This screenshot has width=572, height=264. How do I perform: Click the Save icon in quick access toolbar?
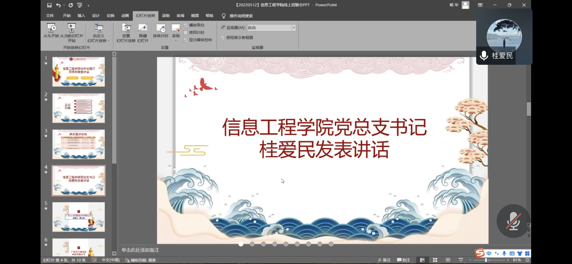(x=49, y=5)
